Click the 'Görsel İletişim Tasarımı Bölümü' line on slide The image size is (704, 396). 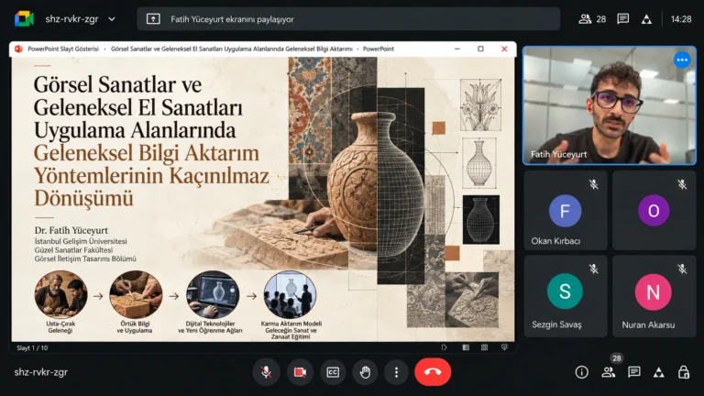tap(85, 258)
